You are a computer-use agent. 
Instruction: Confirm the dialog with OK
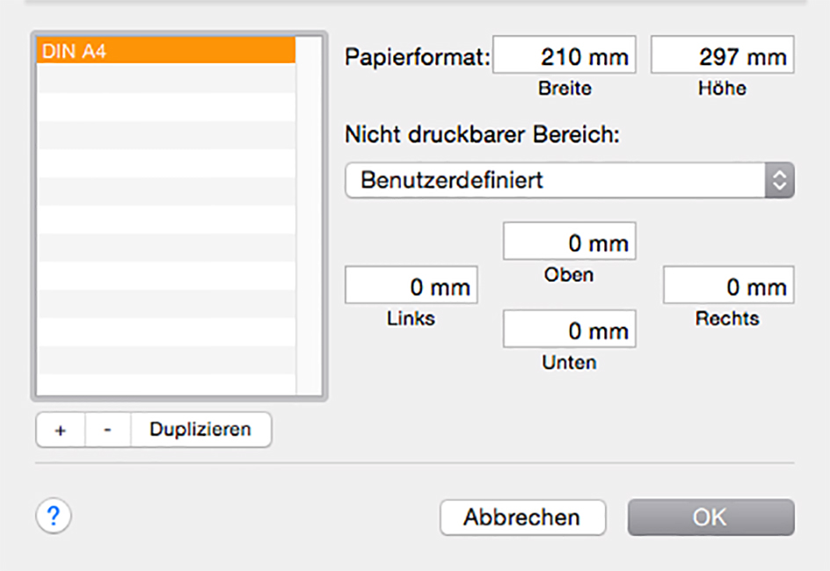click(x=710, y=517)
